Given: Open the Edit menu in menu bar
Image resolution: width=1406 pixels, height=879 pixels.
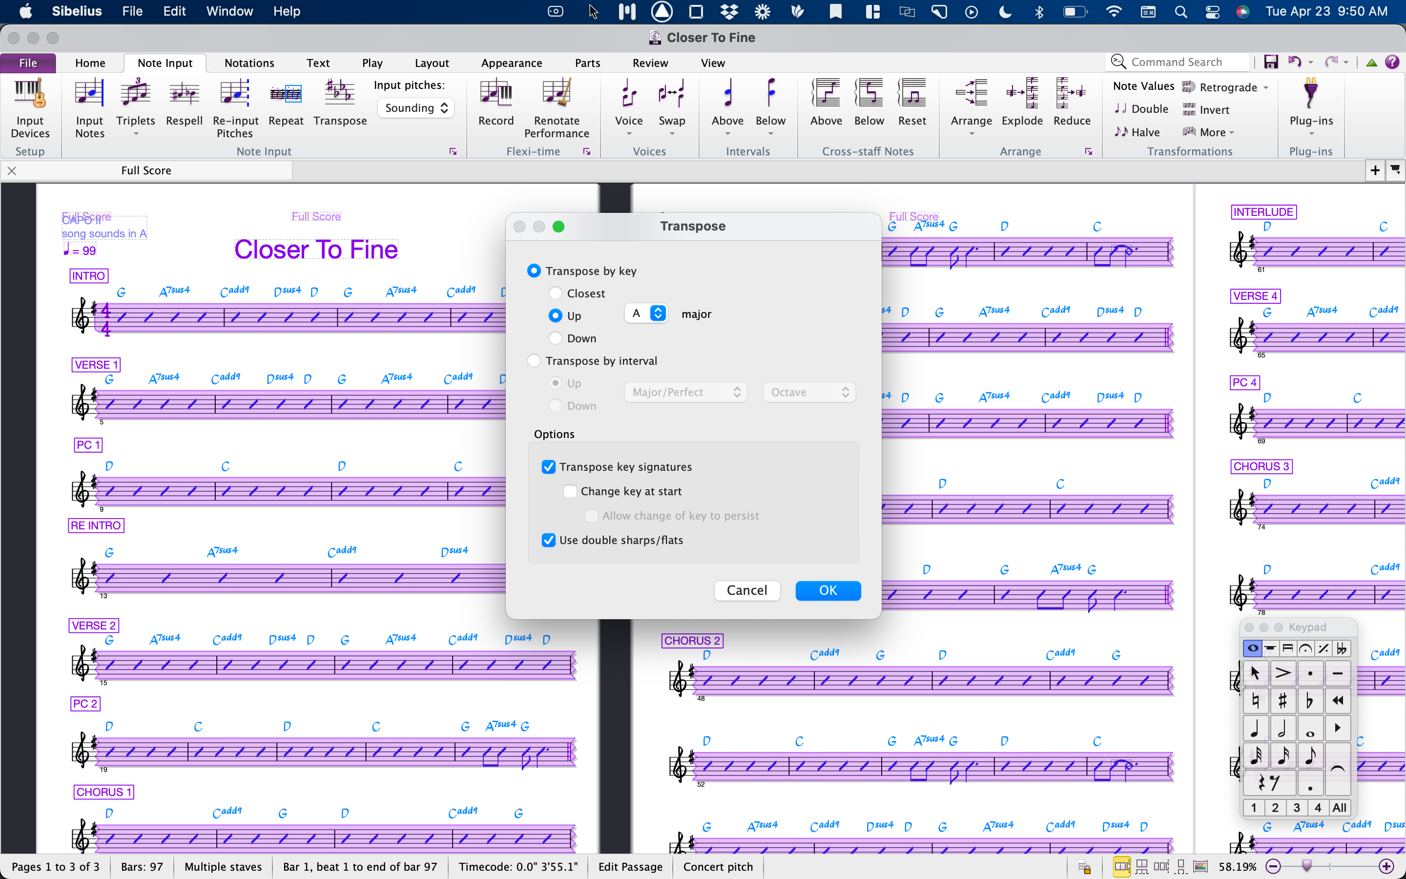Looking at the screenshot, I should [174, 11].
